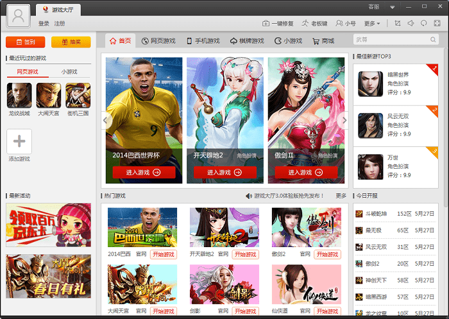Open the 一键修复 repair tool

tap(278, 24)
